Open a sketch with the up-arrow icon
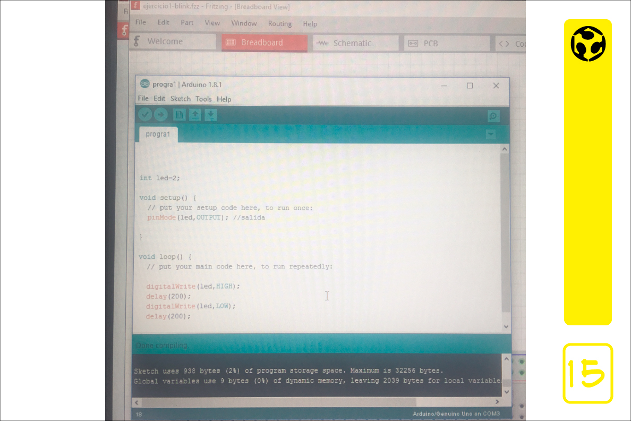This screenshot has width=631, height=421. pos(195,115)
